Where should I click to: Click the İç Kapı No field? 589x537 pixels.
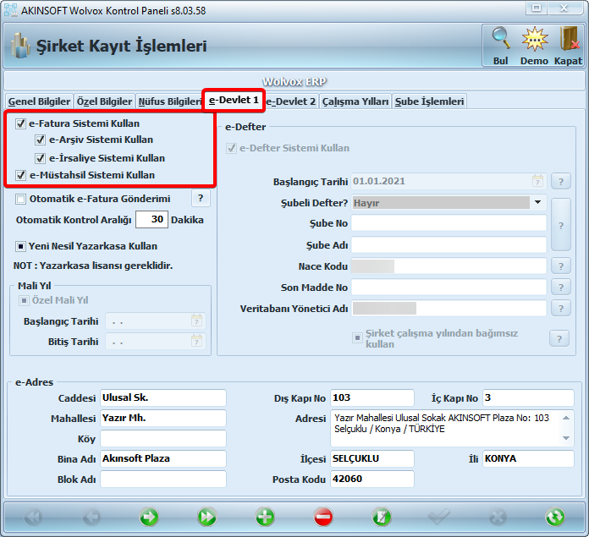(x=529, y=397)
